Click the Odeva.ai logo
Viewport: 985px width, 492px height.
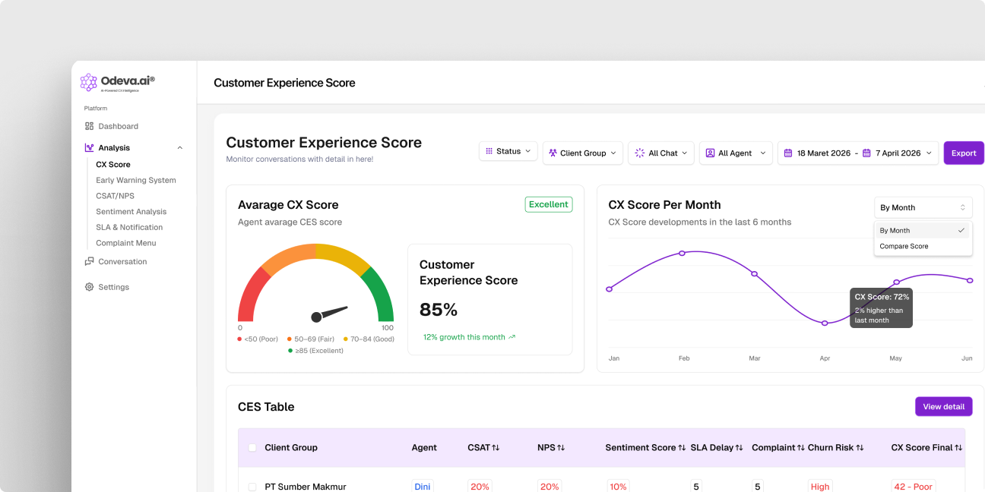point(118,82)
